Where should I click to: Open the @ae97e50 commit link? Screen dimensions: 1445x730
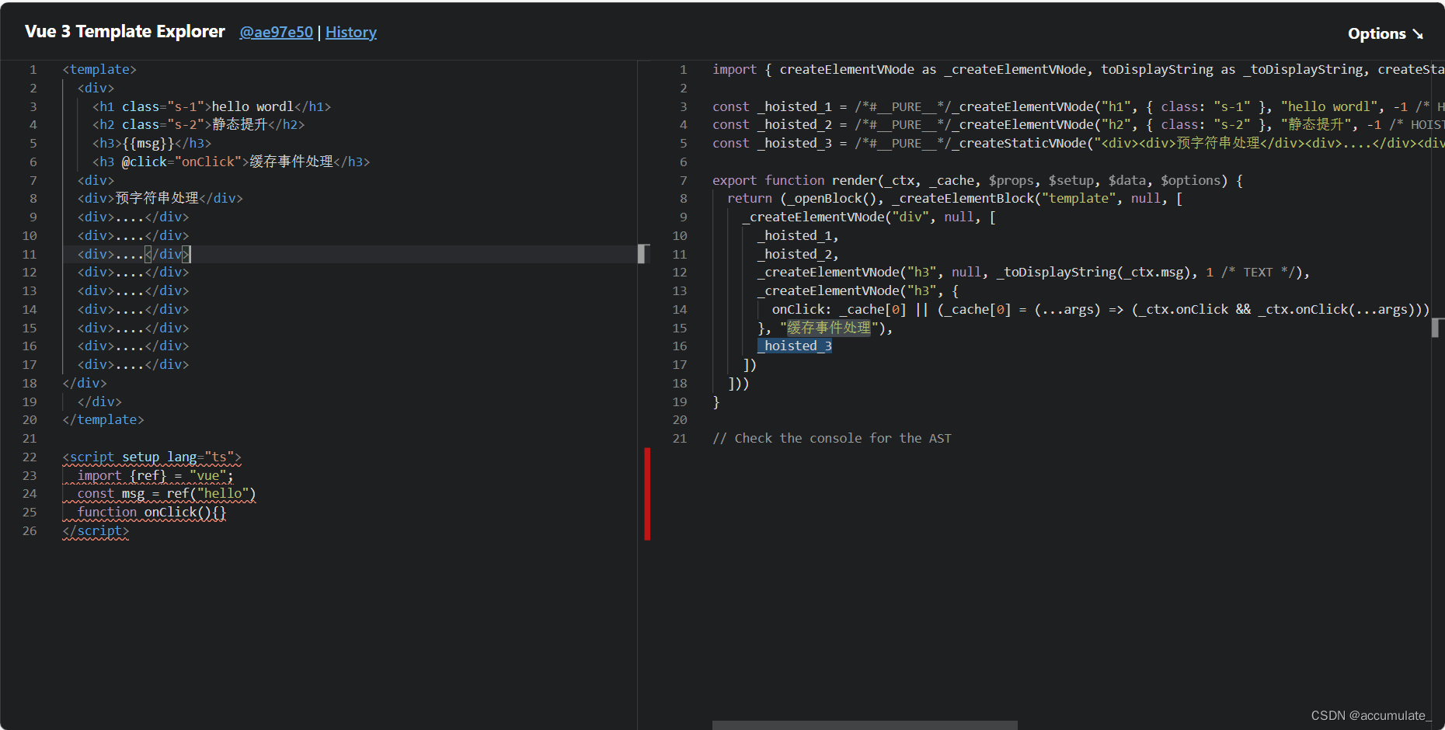tap(276, 32)
